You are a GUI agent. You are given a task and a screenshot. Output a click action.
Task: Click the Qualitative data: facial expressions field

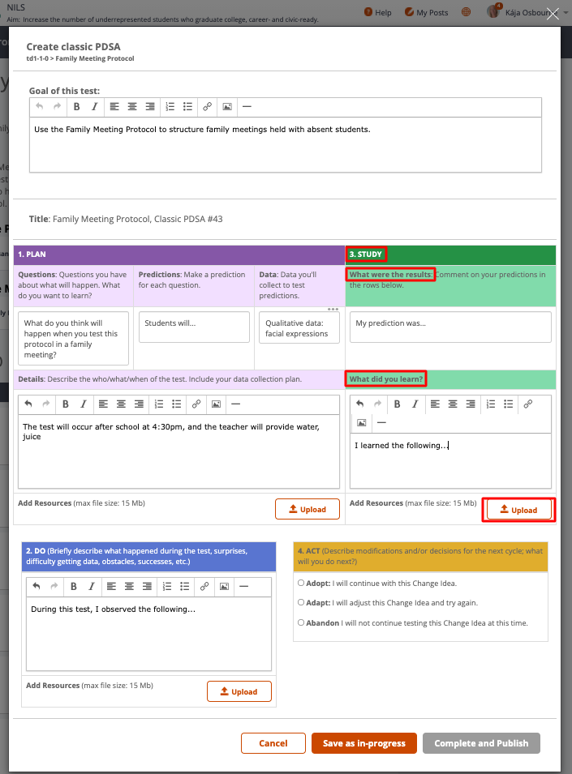point(299,327)
